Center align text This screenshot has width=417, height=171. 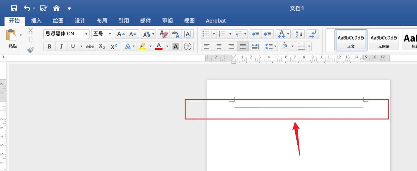pyautogui.click(x=219, y=47)
